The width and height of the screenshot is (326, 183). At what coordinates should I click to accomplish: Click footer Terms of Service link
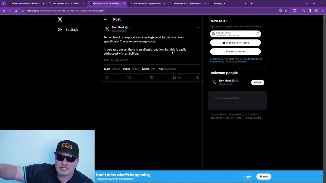click(x=219, y=115)
